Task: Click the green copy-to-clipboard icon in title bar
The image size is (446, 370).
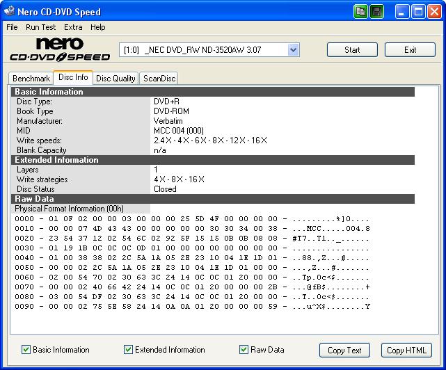Action: pos(360,12)
